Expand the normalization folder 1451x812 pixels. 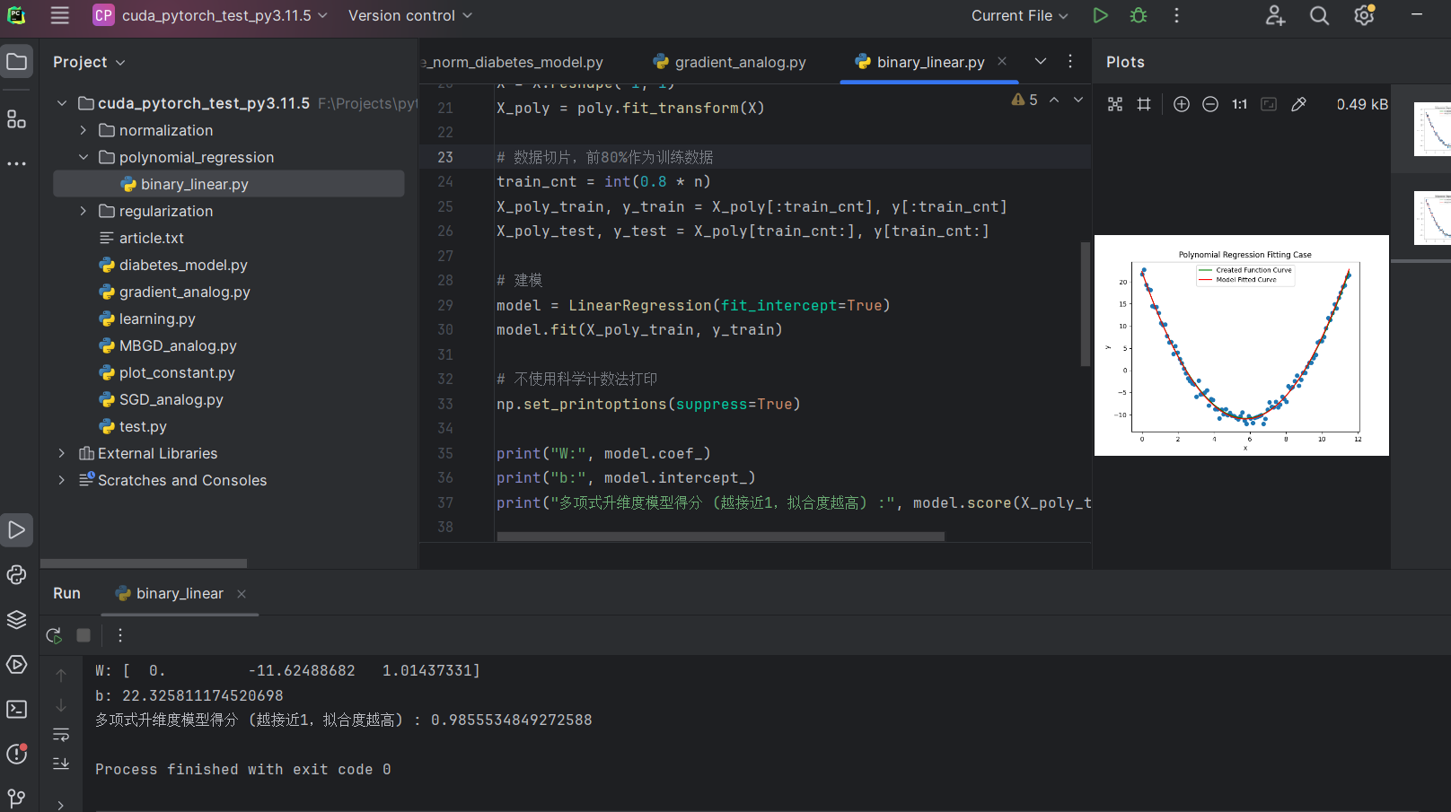click(x=84, y=130)
